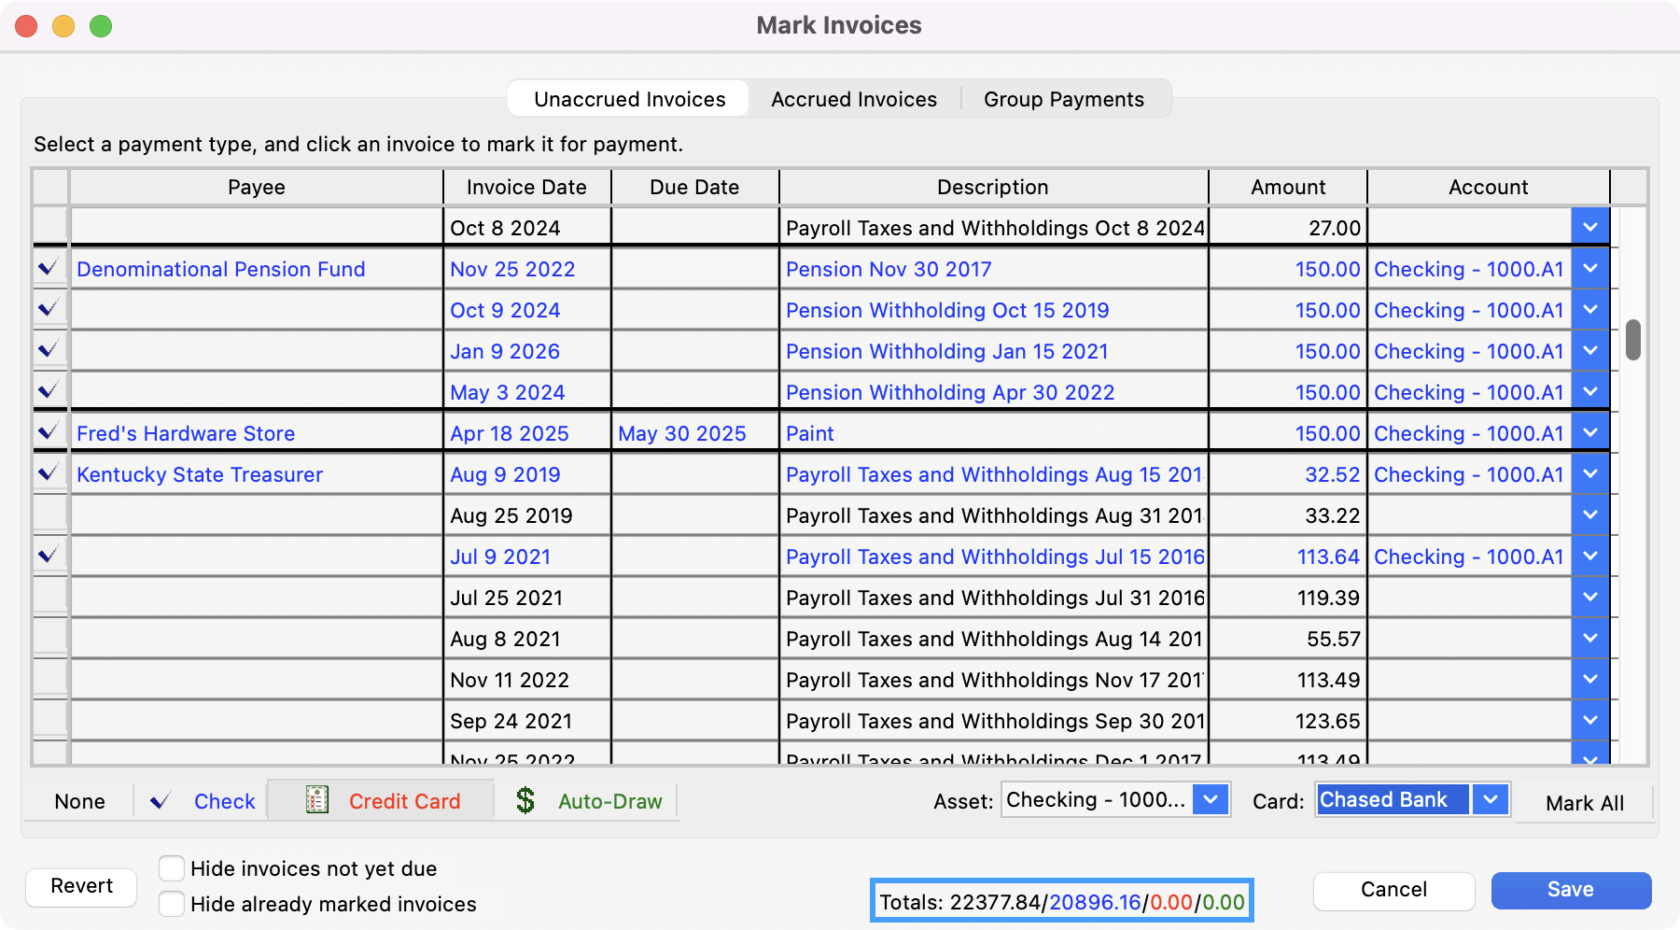
Task: Expand account dropdown for the Paint invoice
Action: point(1590,433)
